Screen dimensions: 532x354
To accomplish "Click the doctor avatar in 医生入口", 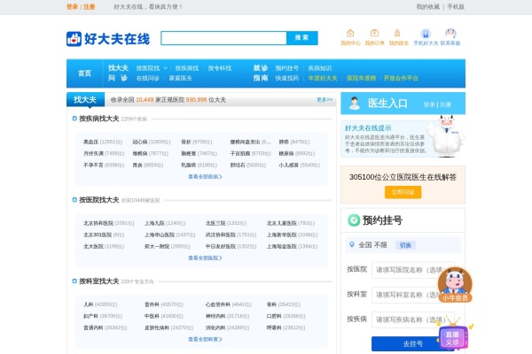I will [x=355, y=103].
